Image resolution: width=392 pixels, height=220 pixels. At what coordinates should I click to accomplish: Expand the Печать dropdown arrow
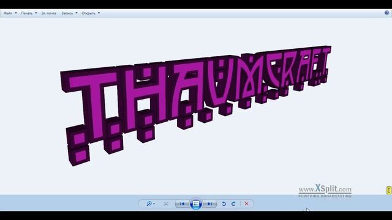point(36,13)
